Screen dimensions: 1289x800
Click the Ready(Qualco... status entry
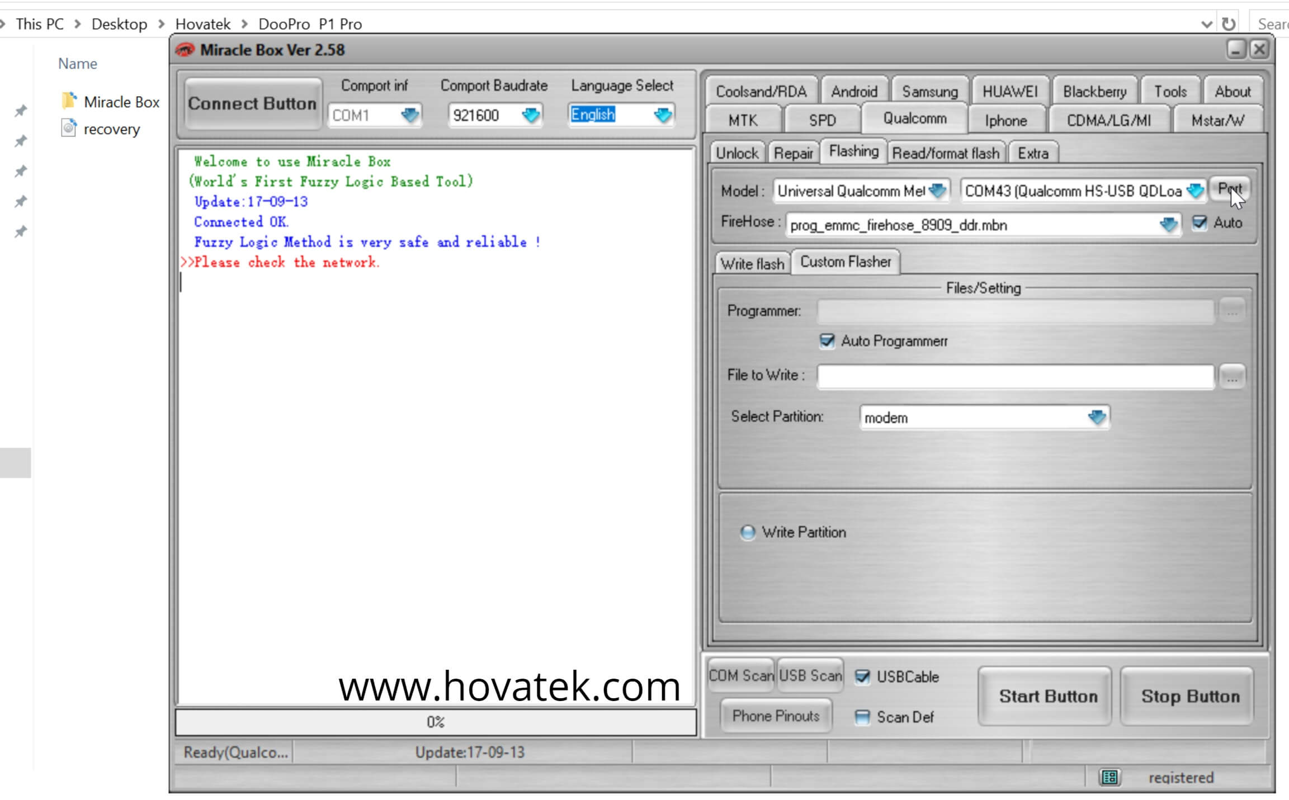point(235,752)
